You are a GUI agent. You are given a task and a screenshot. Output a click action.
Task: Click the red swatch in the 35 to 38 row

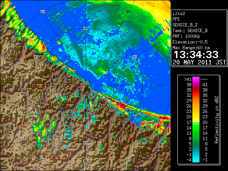pos(196,90)
